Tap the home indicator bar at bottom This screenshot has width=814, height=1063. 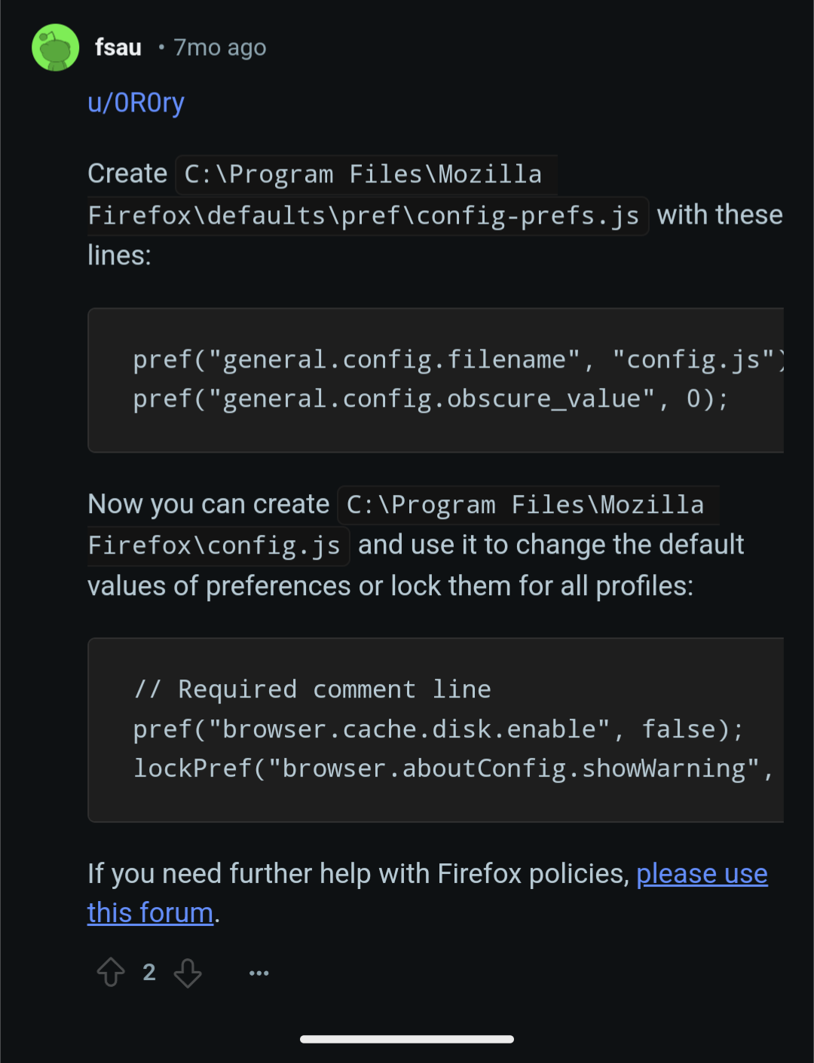(x=407, y=1039)
